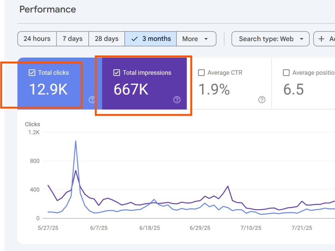Click the 7/21/25 date axis label
The height and width of the screenshot is (251, 335).
[x=302, y=228]
